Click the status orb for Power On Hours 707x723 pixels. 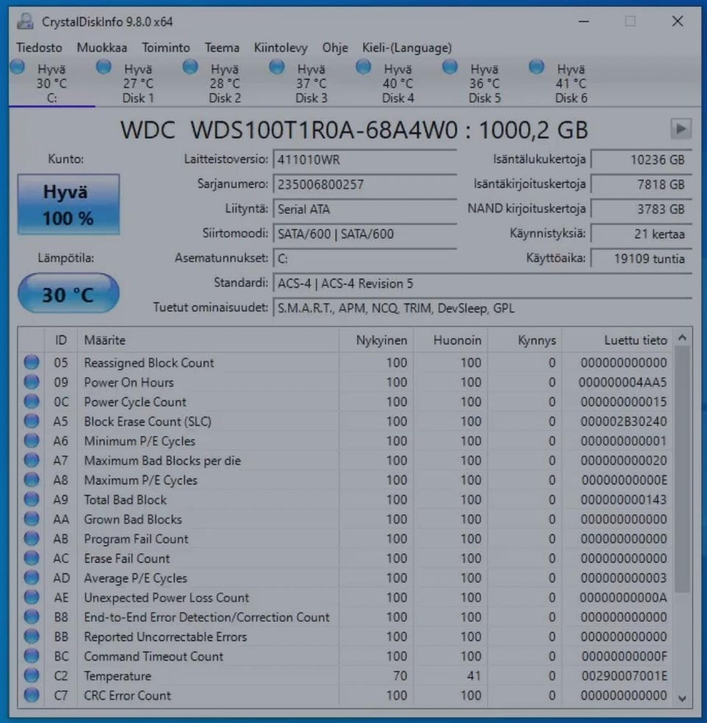(32, 382)
